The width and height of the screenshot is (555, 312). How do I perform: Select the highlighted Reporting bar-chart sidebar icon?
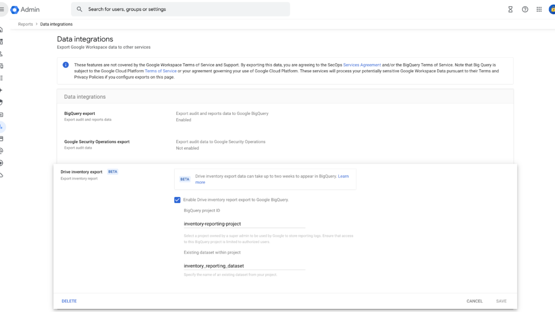(x=2, y=127)
